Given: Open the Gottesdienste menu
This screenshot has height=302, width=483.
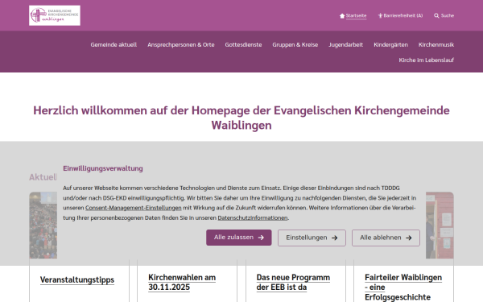Looking at the screenshot, I should click(x=243, y=44).
